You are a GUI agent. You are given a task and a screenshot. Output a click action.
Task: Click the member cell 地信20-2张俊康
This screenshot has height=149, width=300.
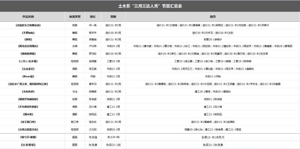(x=213, y=145)
